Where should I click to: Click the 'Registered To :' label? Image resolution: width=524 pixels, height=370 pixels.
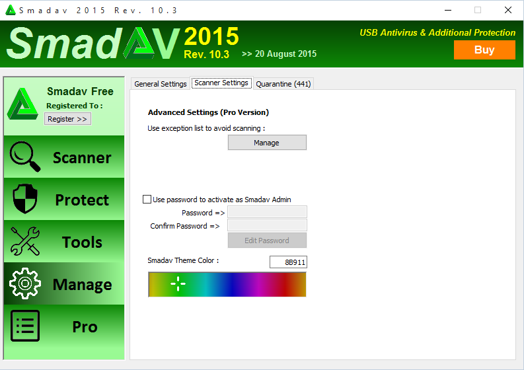coord(75,106)
